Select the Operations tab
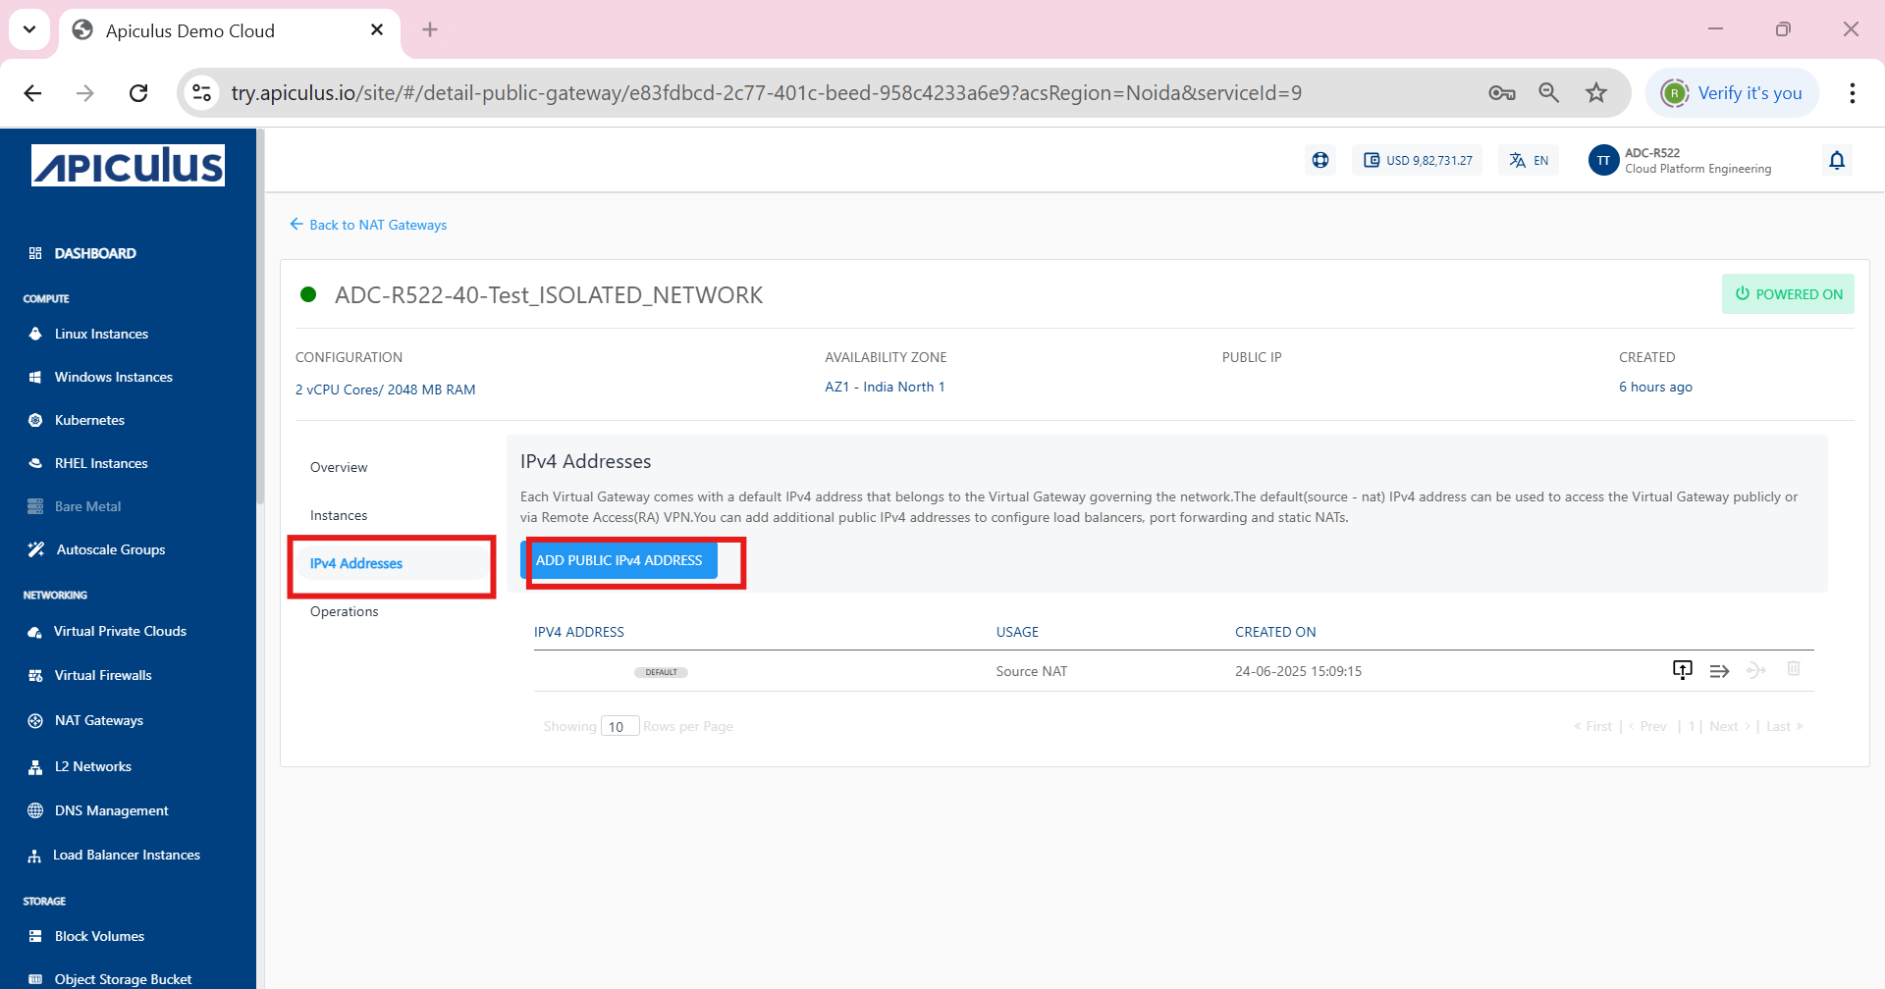1885x989 pixels. pyautogui.click(x=344, y=611)
